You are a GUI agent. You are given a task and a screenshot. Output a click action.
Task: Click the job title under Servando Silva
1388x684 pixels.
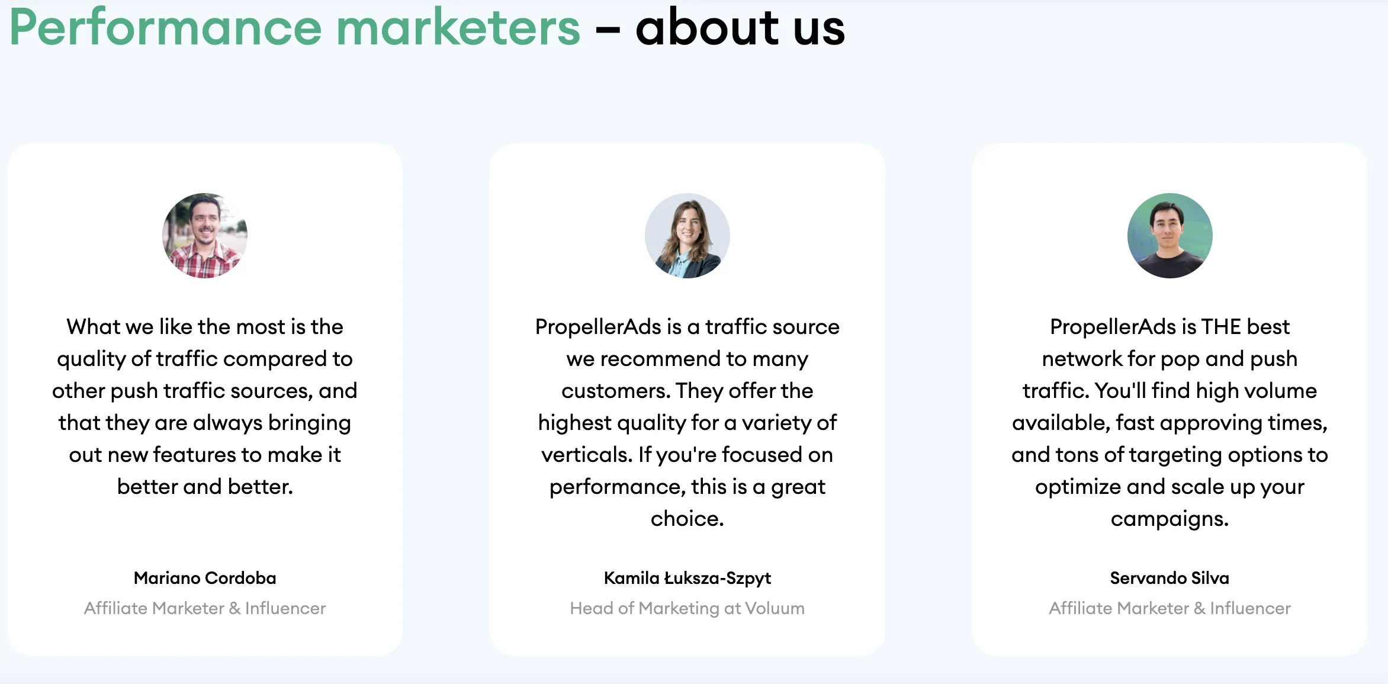(1169, 608)
